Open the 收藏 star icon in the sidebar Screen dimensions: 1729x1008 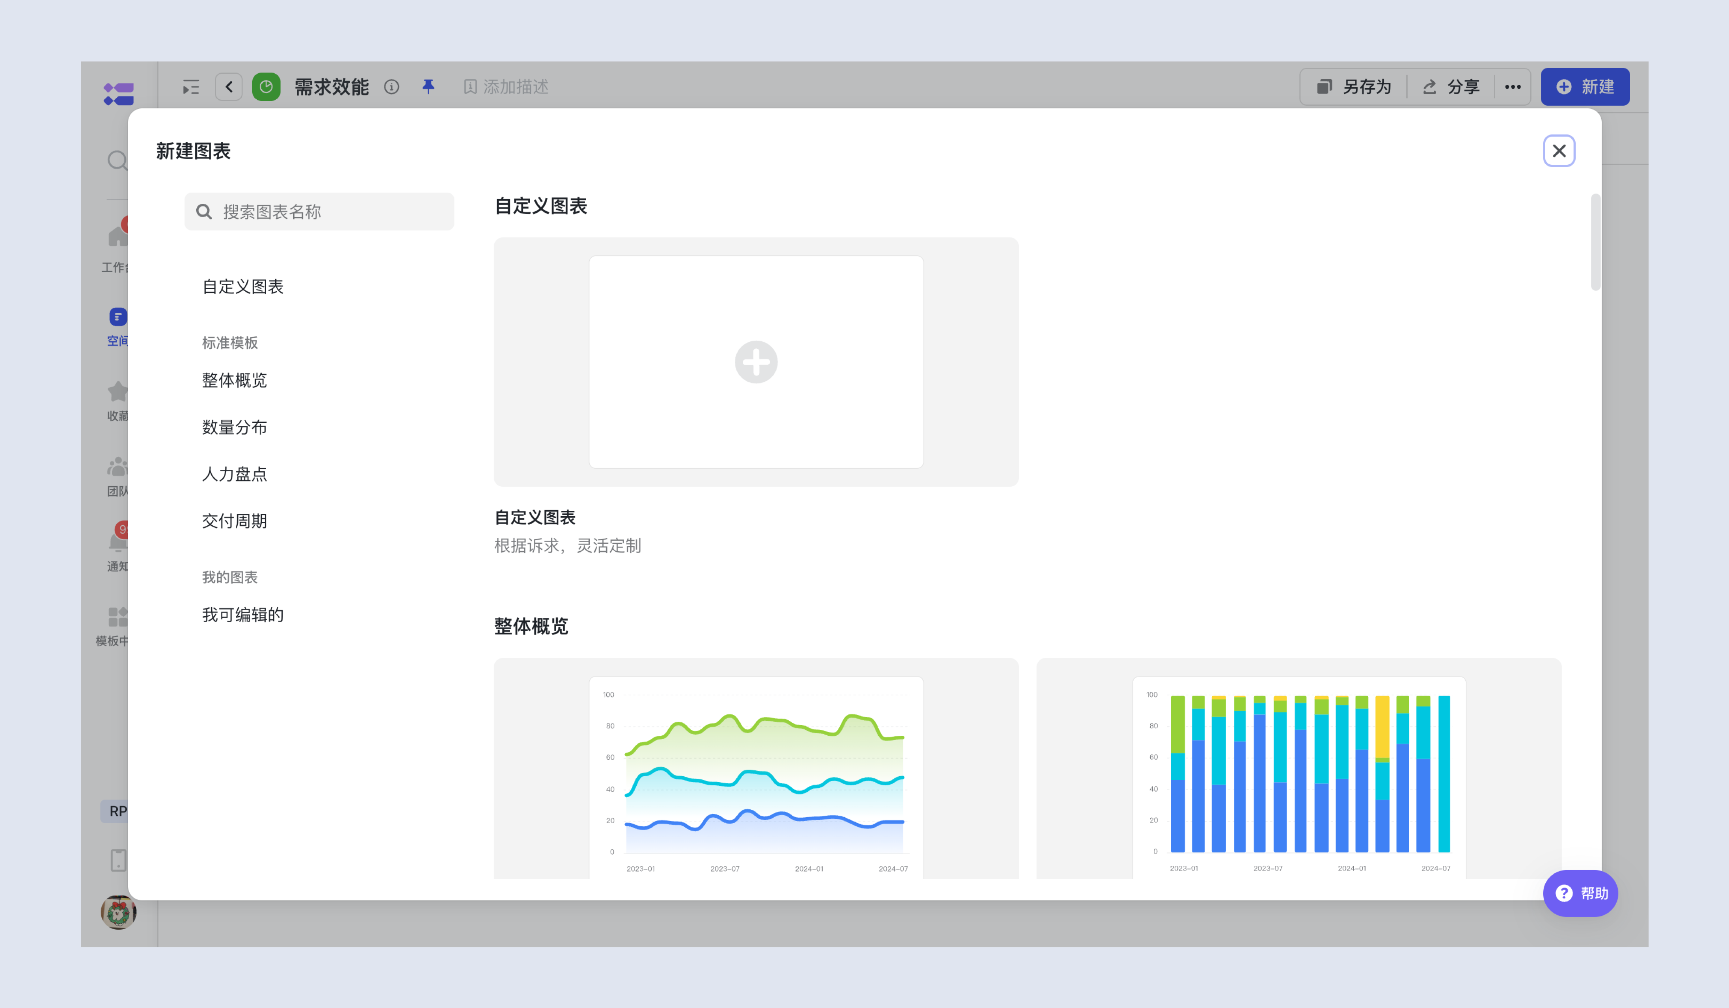(117, 392)
